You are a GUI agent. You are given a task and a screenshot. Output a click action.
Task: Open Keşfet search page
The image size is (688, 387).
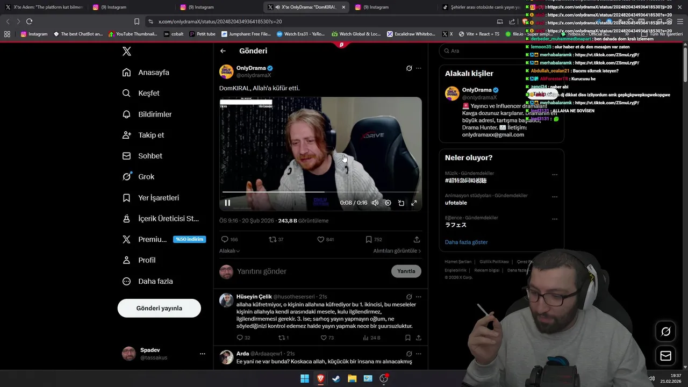(141, 93)
